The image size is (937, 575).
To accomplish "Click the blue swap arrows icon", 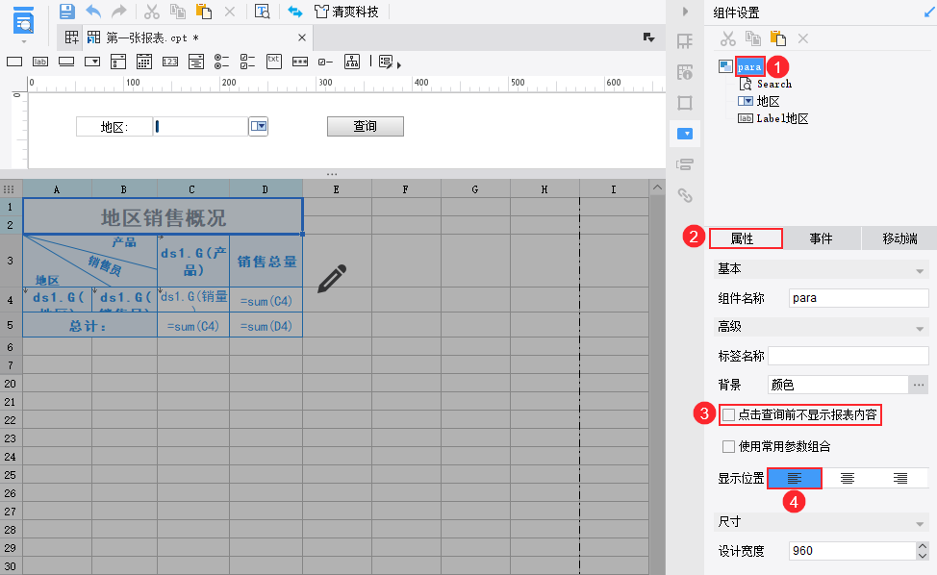I will 294,12.
